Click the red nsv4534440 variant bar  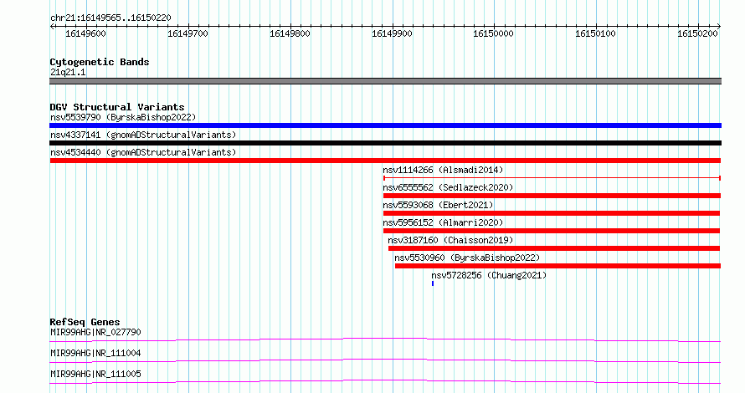click(385, 161)
